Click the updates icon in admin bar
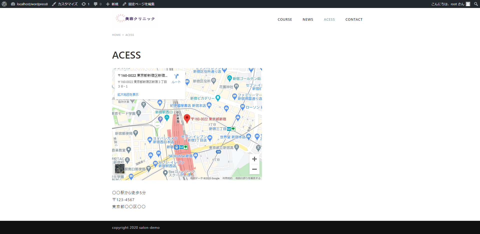Viewport: 480px width, 234px height. click(85, 4)
